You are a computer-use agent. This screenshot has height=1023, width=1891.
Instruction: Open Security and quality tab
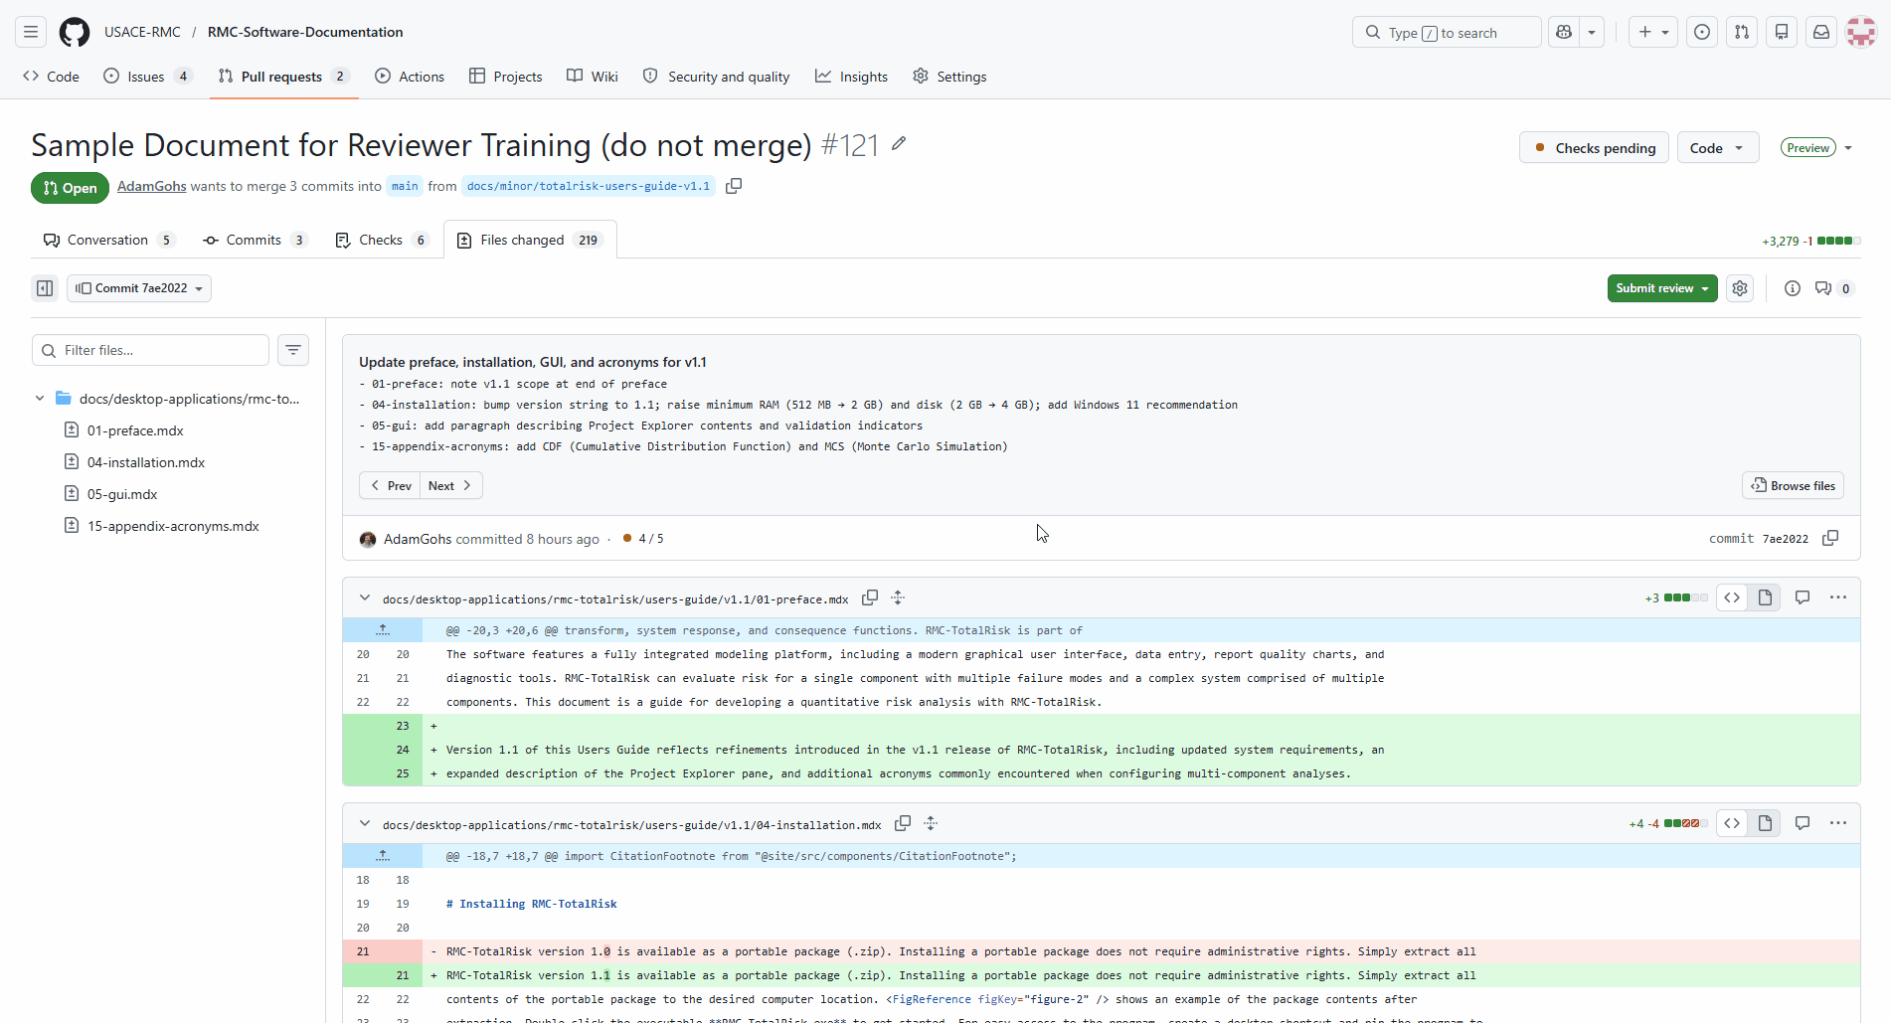pyautogui.click(x=717, y=77)
